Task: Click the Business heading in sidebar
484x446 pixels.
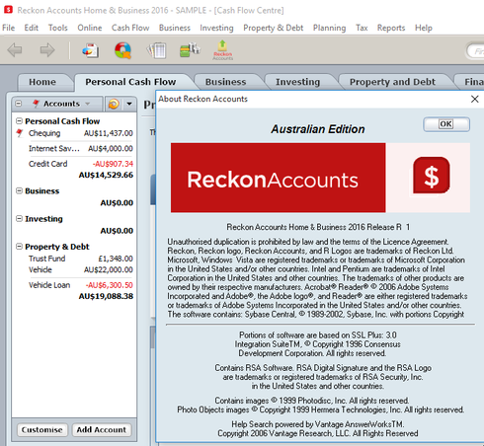Action: 42,190
